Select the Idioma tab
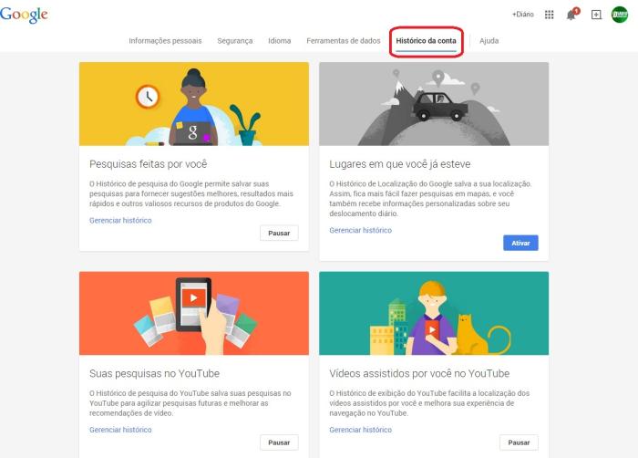 280,41
